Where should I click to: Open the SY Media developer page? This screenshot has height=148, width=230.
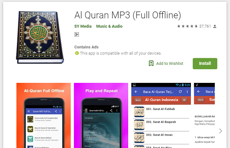[83, 26]
